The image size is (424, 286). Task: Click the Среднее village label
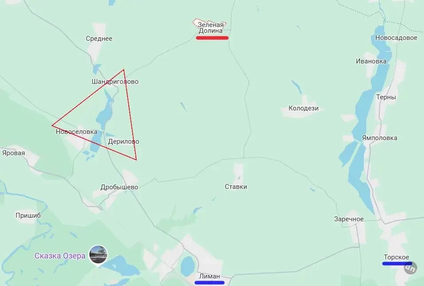(99, 39)
